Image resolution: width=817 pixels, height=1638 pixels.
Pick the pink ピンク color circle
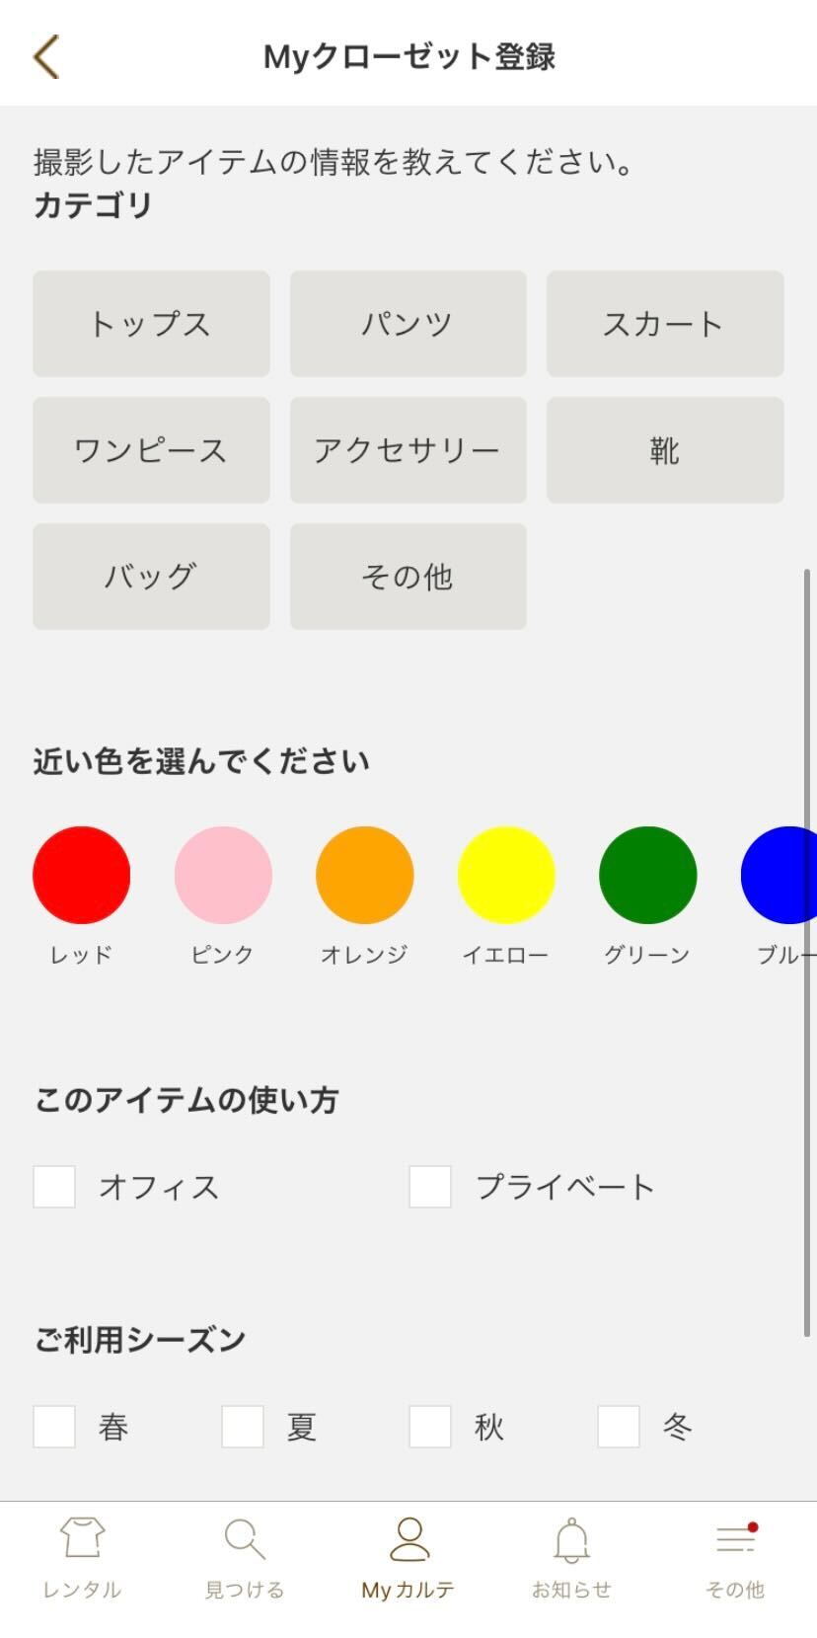click(x=223, y=875)
